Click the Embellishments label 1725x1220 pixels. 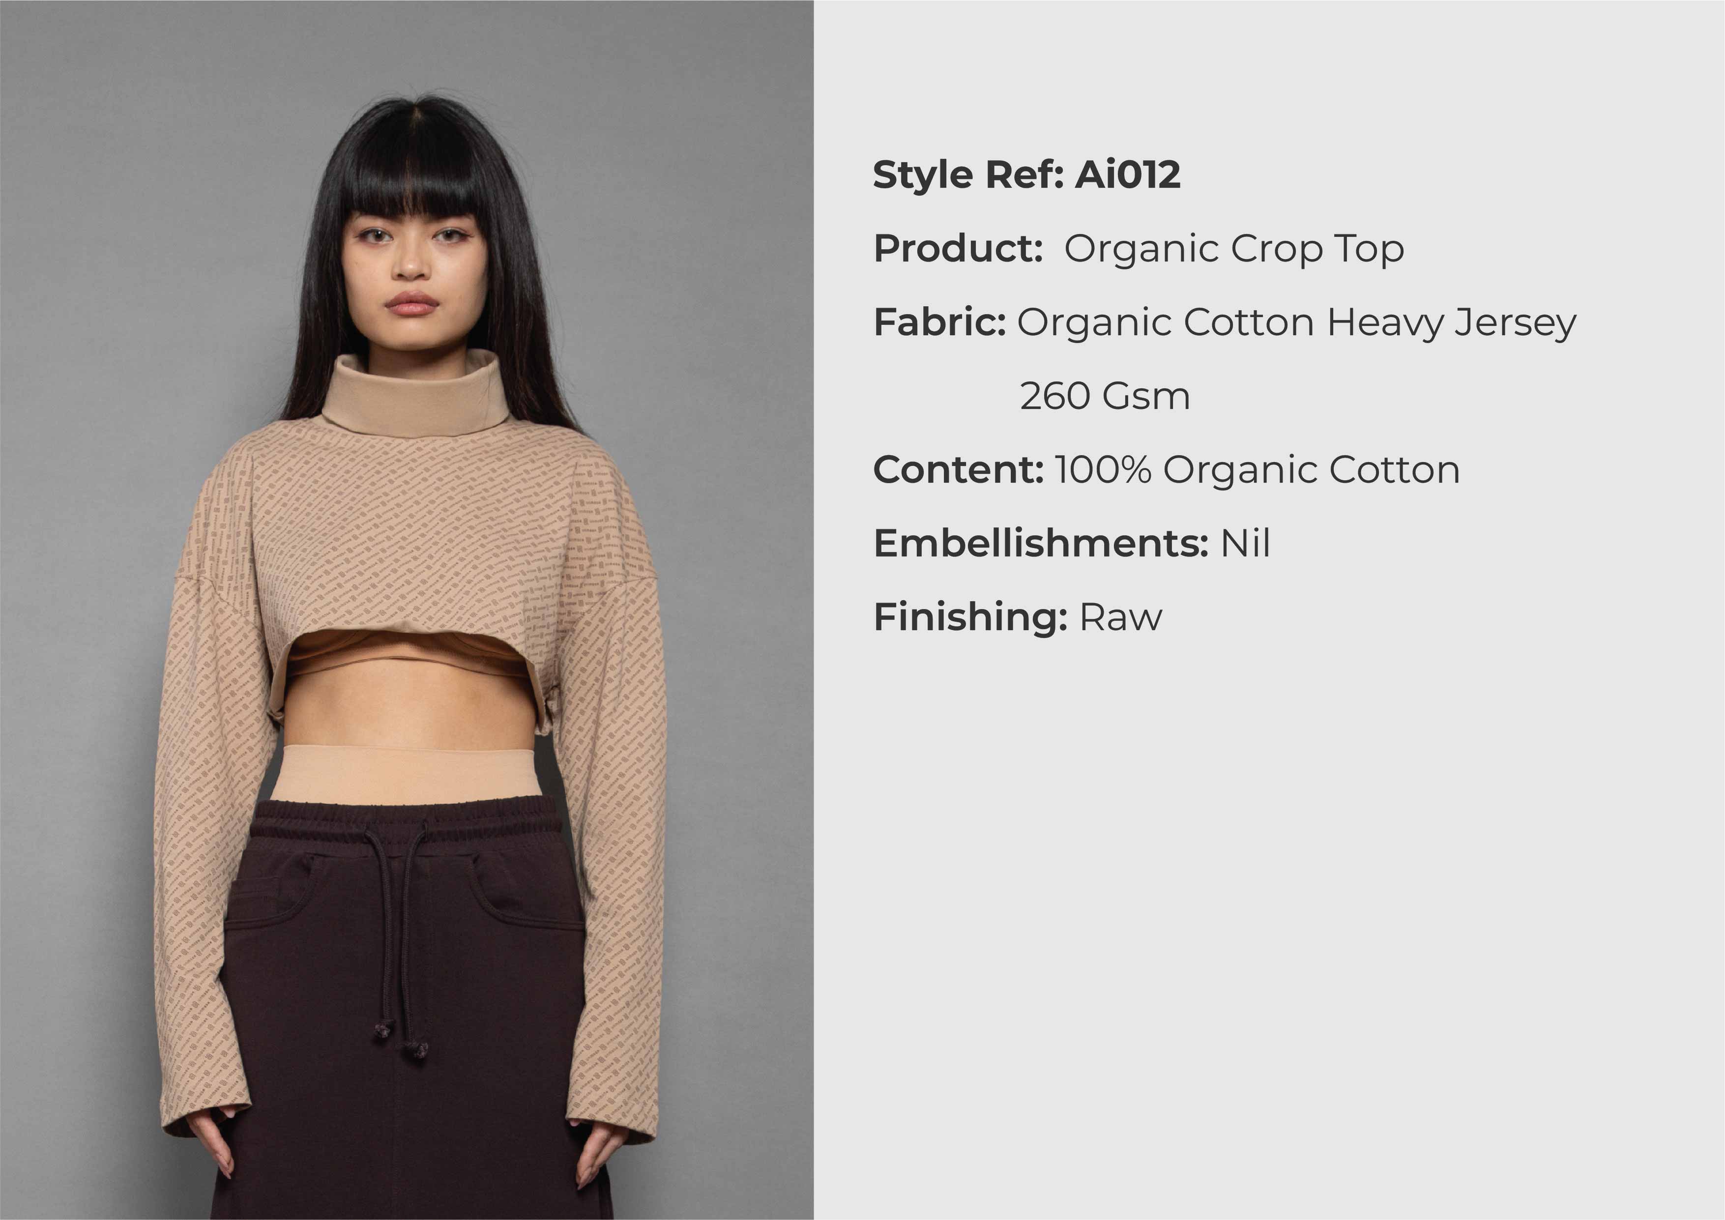1041,543
